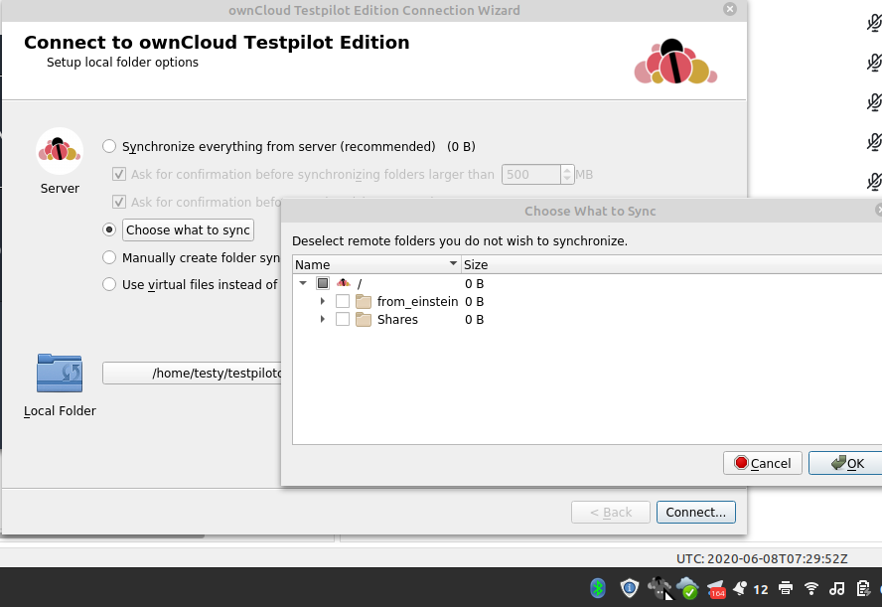
Task: Cancel the Choose What to Sync dialog
Action: pyautogui.click(x=762, y=463)
